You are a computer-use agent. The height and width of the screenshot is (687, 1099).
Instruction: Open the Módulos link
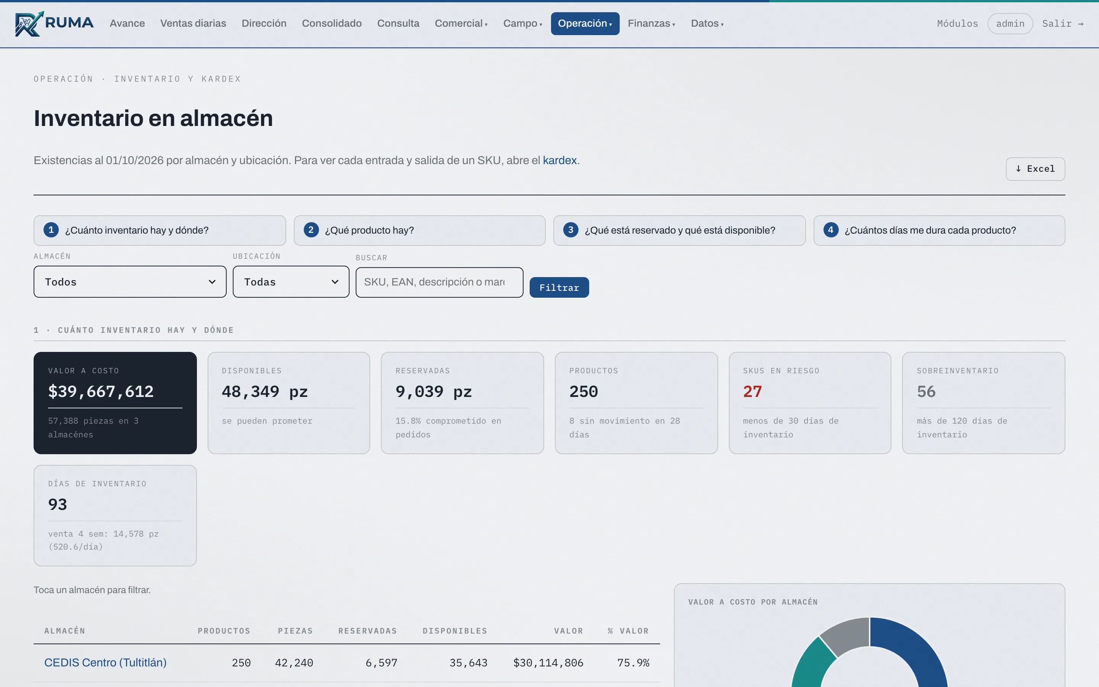coord(957,24)
